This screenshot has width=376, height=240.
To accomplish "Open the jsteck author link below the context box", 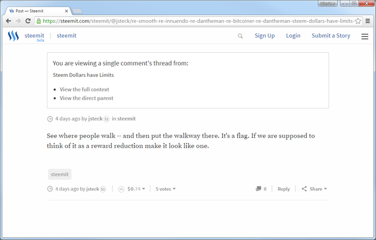I will point(95,119).
